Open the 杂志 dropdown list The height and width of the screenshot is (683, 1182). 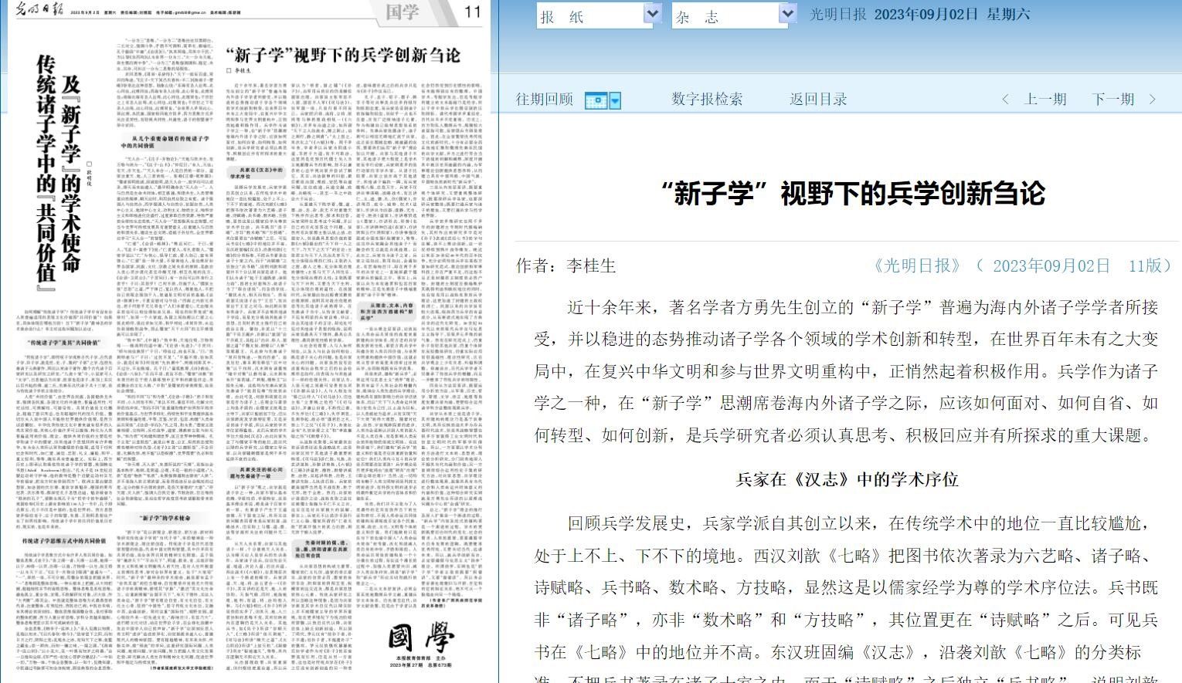pyautogui.click(x=735, y=15)
